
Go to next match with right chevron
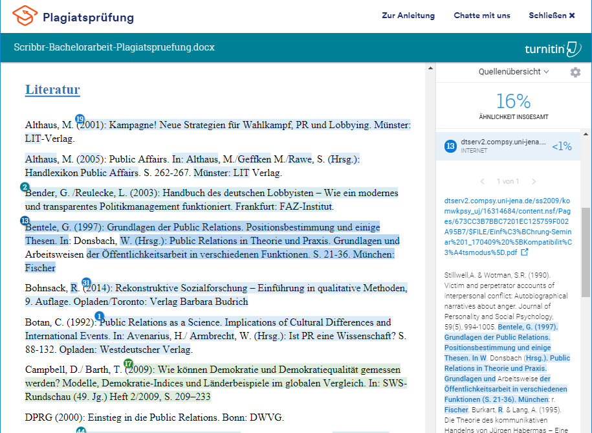click(x=533, y=182)
